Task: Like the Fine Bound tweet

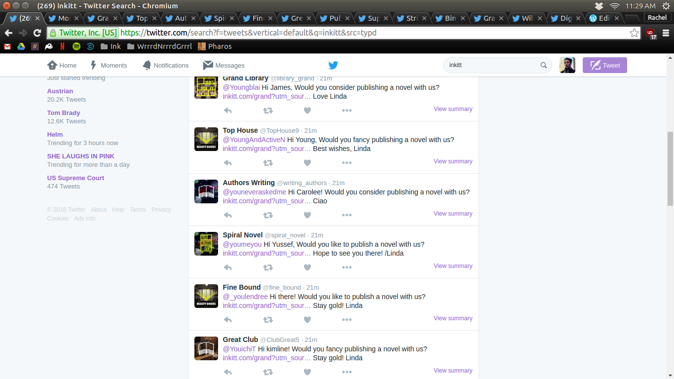Action: click(307, 320)
